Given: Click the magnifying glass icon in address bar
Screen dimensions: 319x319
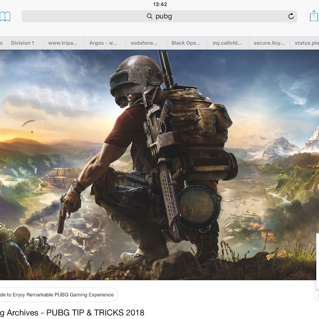Looking at the screenshot, I should [x=150, y=16].
